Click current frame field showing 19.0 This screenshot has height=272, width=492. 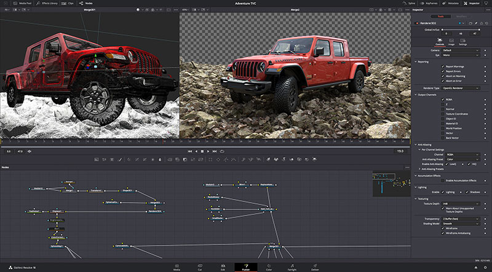pyautogui.click(x=400, y=151)
